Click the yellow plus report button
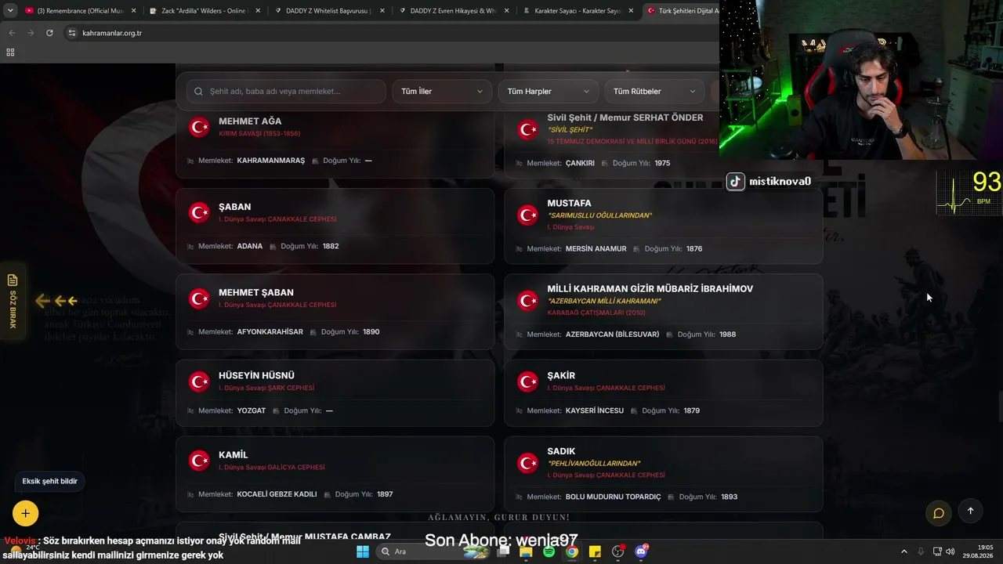Image resolution: width=1003 pixels, height=564 pixels. pyautogui.click(x=25, y=513)
